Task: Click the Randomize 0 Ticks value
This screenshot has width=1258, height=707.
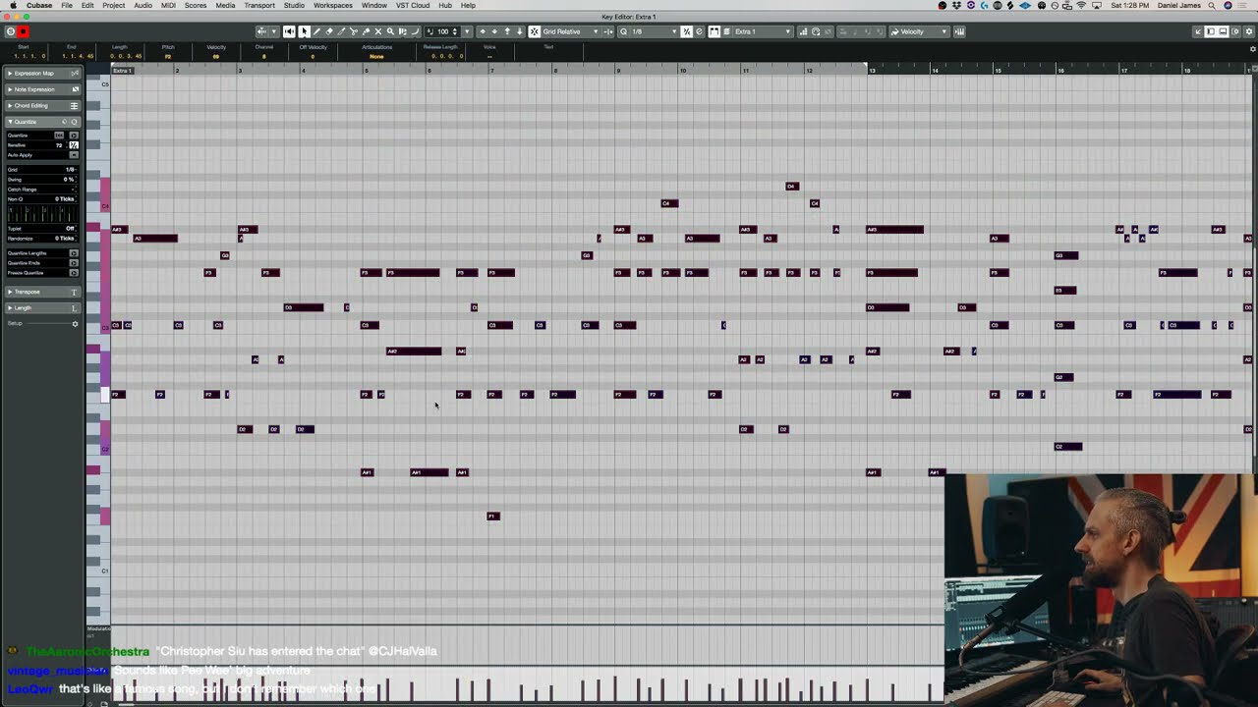Action: point(65,239)
